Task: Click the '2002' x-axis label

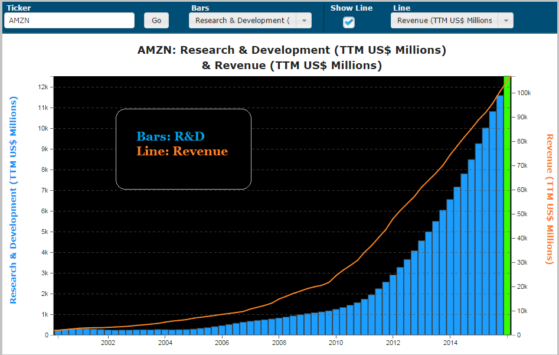Action: [x=108, y=343]
